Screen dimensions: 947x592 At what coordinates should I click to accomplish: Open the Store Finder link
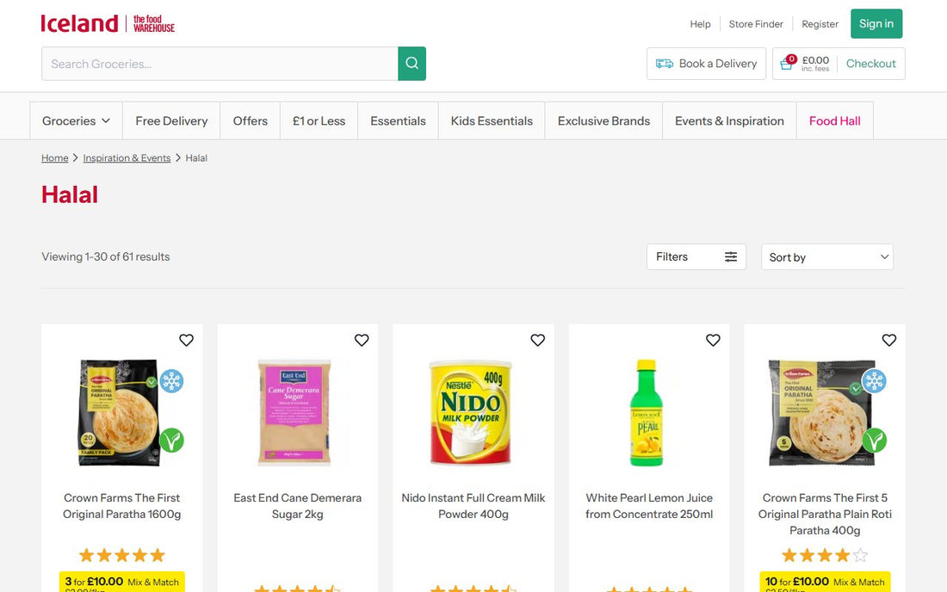756,24
